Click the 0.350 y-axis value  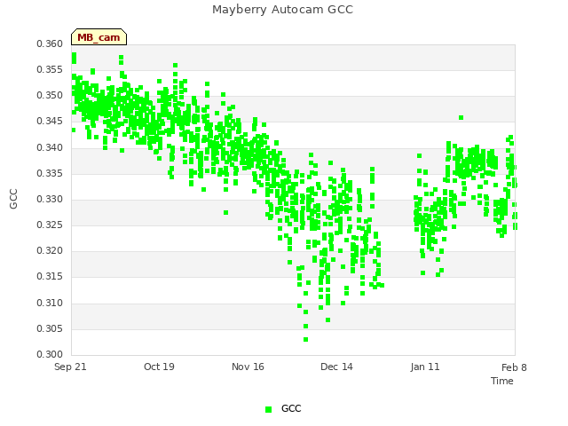tap(50, 96)
